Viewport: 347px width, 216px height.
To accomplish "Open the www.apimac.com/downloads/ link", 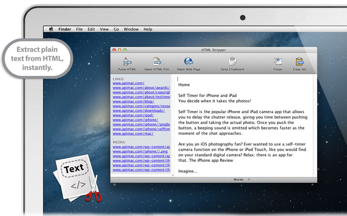I will pos(139,111).
